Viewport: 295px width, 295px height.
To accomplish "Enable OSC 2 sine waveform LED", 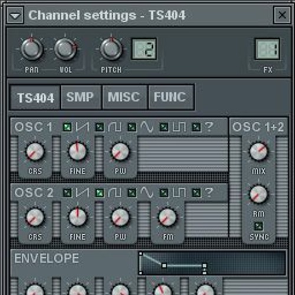I will click(132, 193).
